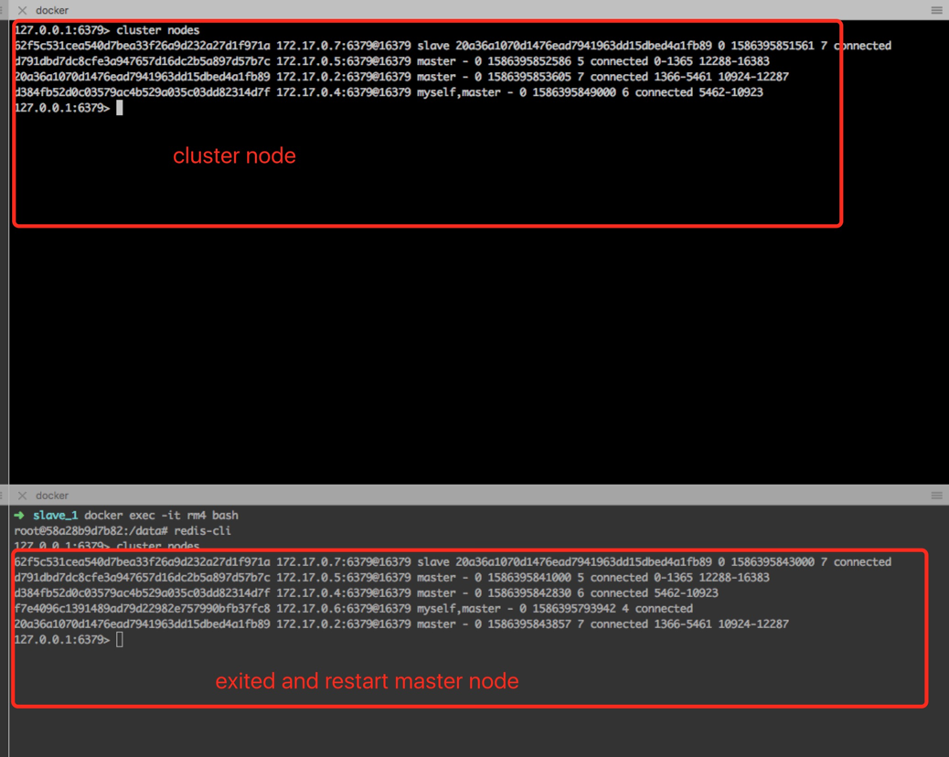Click the cursor block at the top terminal prompt

(120, 107)
